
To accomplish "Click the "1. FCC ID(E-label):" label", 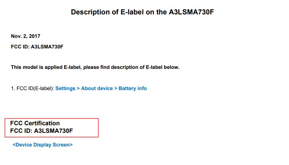I will [x=32, y=89].
